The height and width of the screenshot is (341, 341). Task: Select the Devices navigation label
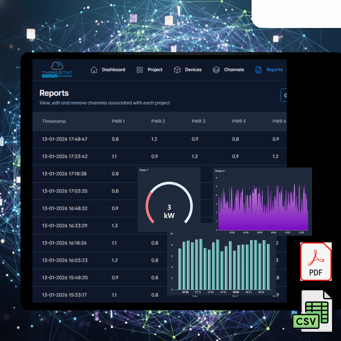(x=193, y=70)
